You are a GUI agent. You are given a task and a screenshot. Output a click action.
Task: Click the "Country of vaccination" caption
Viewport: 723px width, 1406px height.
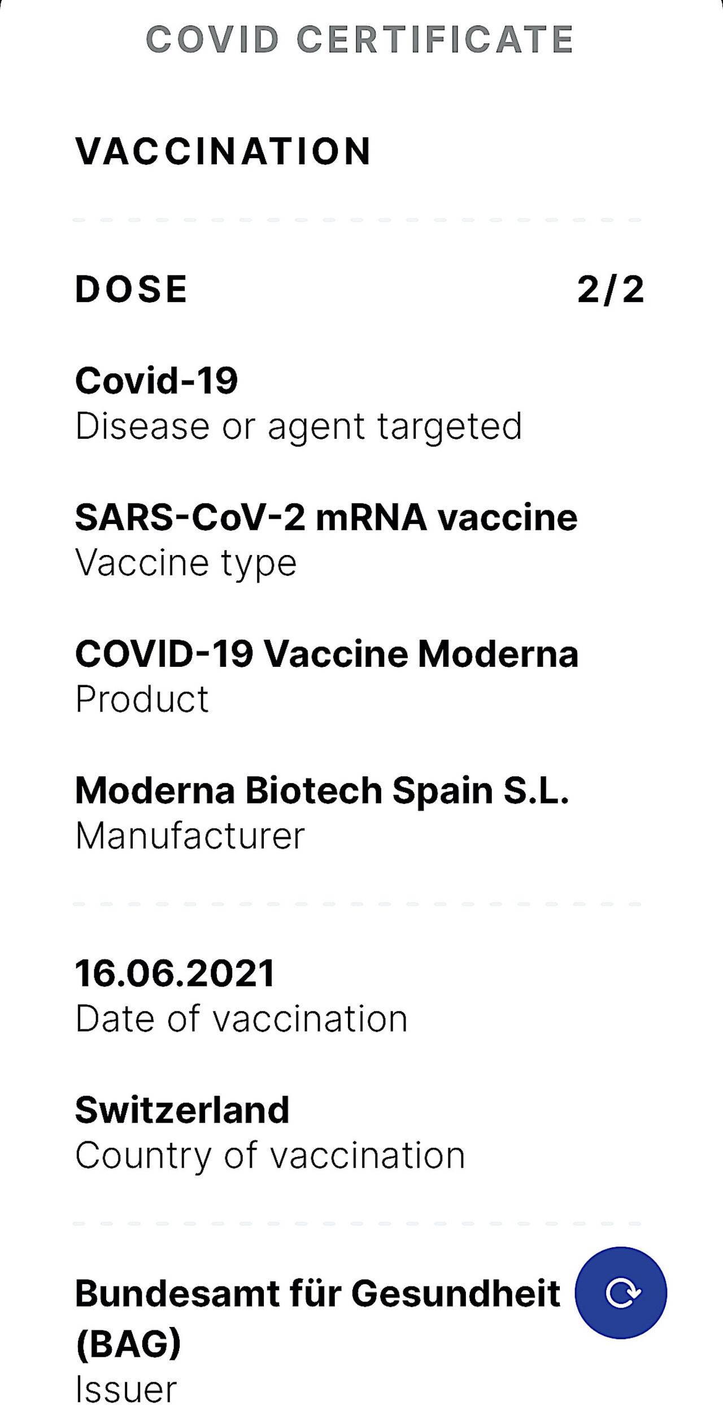[270, 1156]
